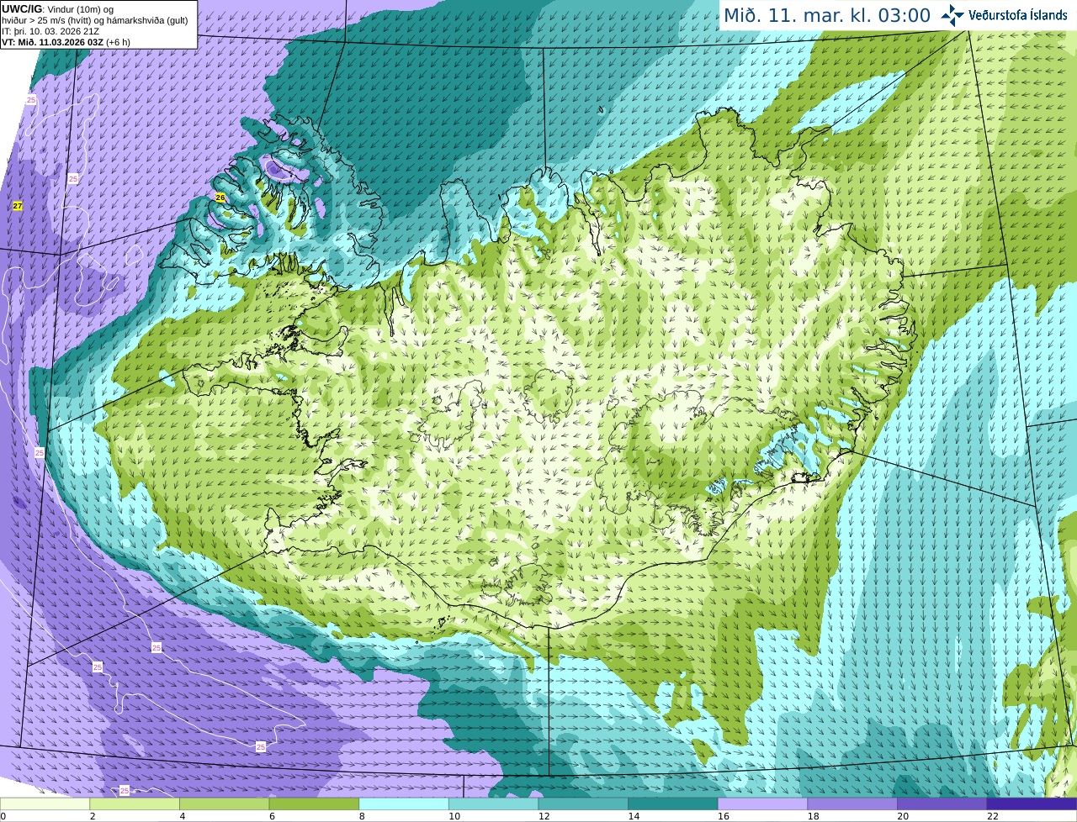Pick the 12–14 m/s teal swatch

tap(583, 804)
